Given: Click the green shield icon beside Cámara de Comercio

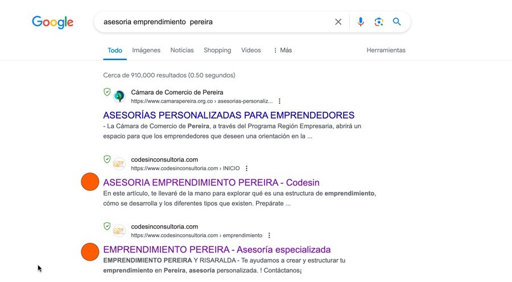Looking at the screenshot, I should [107, 92].
